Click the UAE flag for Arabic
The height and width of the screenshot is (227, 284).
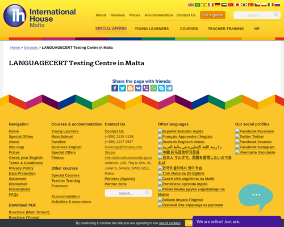coord(224,5)
